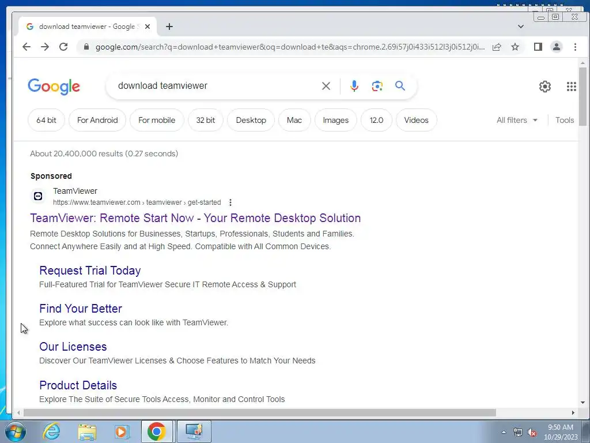Open the Product Details link
Viewport: 590px width, 443px height.
click(78, 385)
